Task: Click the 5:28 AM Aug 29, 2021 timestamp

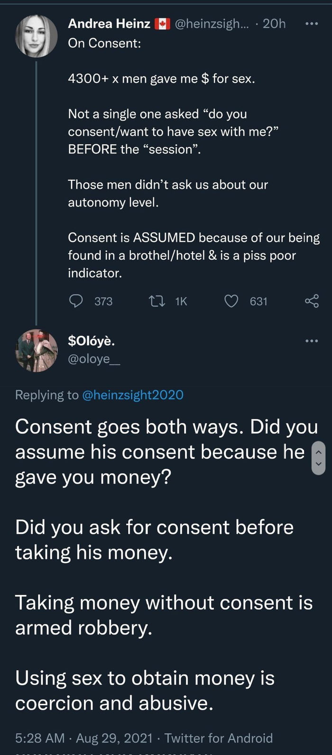Action: (83, 738)
